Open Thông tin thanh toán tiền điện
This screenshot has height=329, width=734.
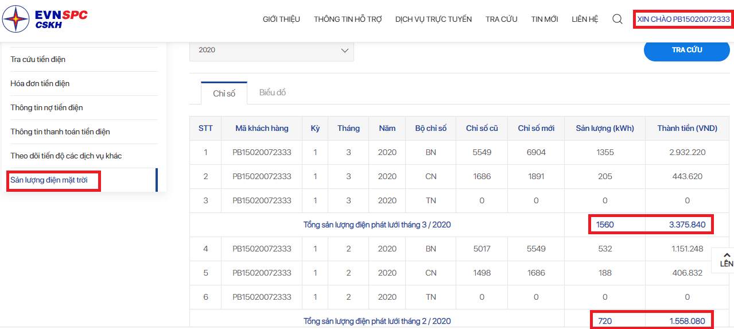pos(60,132)
